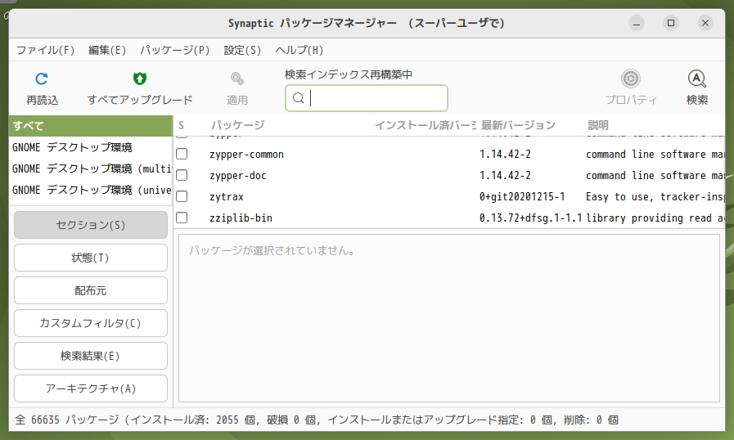734x440 pixels.
Task: Sort by 最新バージョン column header
Action: [529, 125]
